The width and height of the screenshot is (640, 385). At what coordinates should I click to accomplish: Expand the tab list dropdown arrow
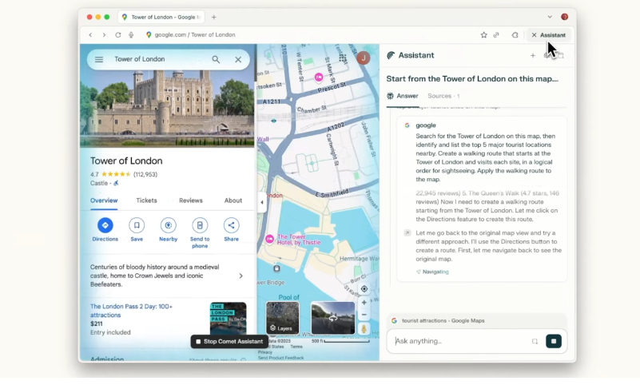click(x=550, y=17)
